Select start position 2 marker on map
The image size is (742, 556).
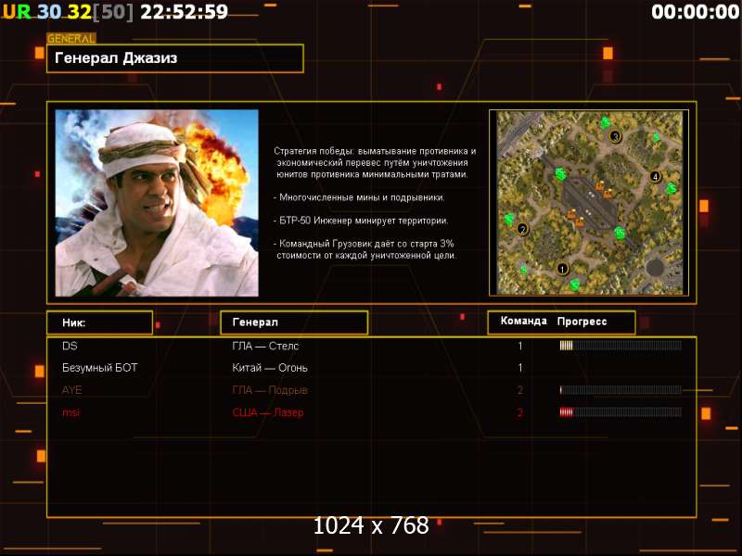pyautogui.click(x=522, y=229)
